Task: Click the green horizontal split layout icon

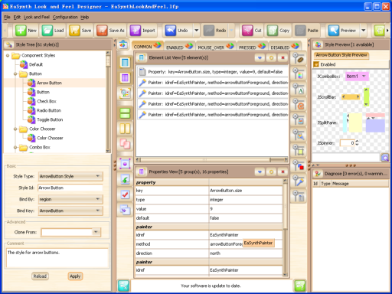Action: [125, 113]
